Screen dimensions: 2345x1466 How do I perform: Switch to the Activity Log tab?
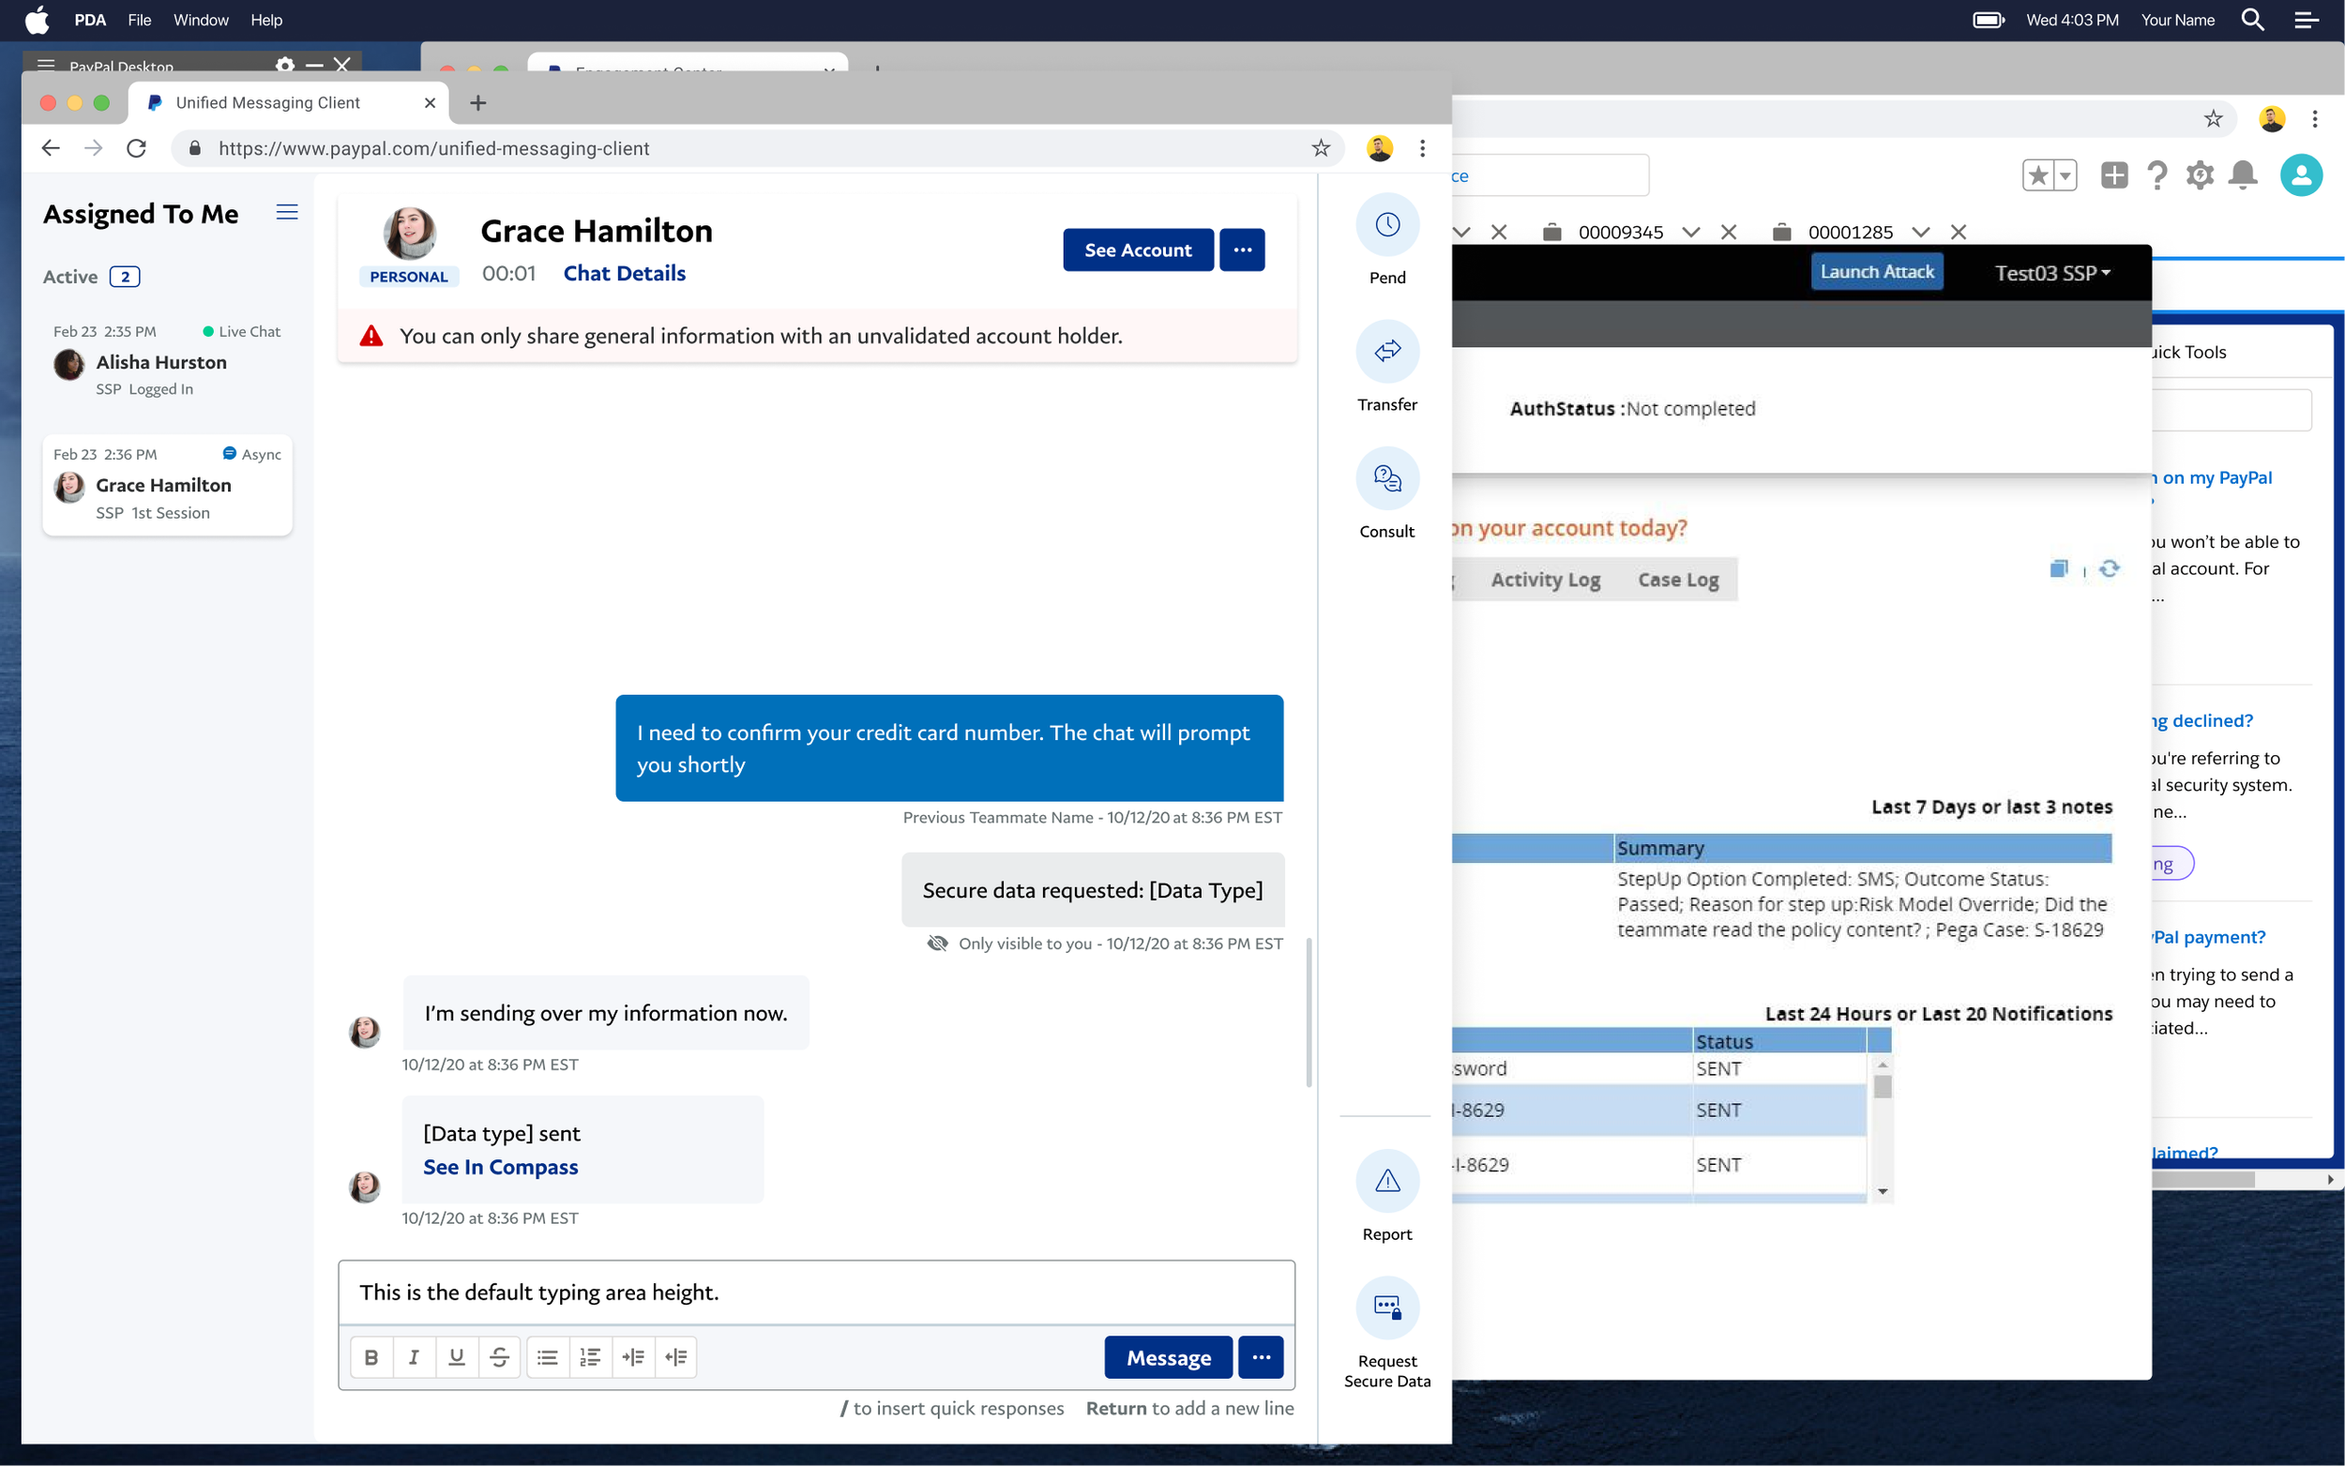1545,580
